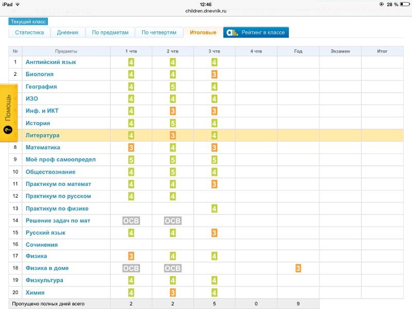Image resolution: width=412 pixels, height=309 pixels.
Task: Open subject Биология
Action: coord(40,74)
